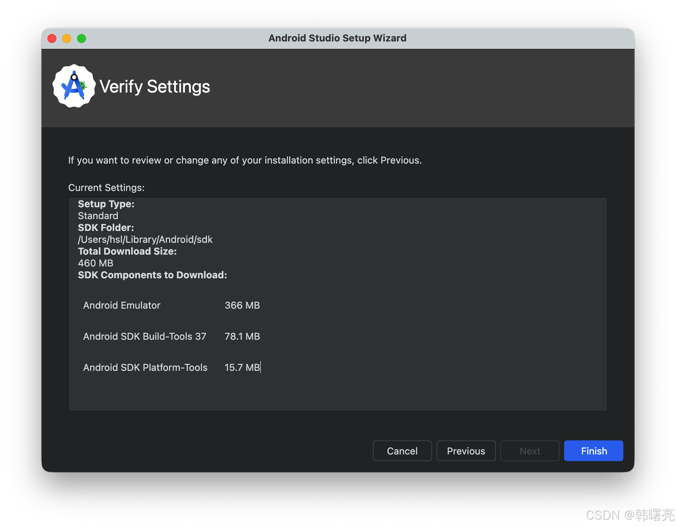Click the Standard setup type value
Viewport: 676px width, 527px height.
(98, 216)
